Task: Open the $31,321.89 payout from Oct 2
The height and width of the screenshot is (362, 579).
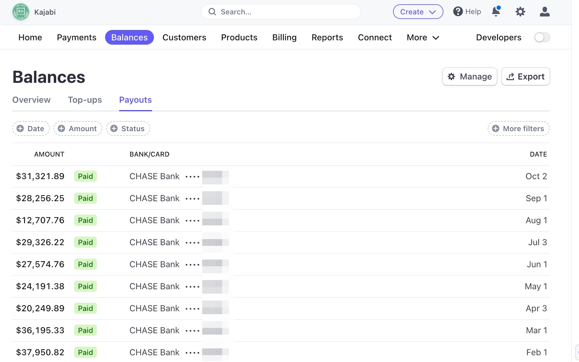Action: 40,176
